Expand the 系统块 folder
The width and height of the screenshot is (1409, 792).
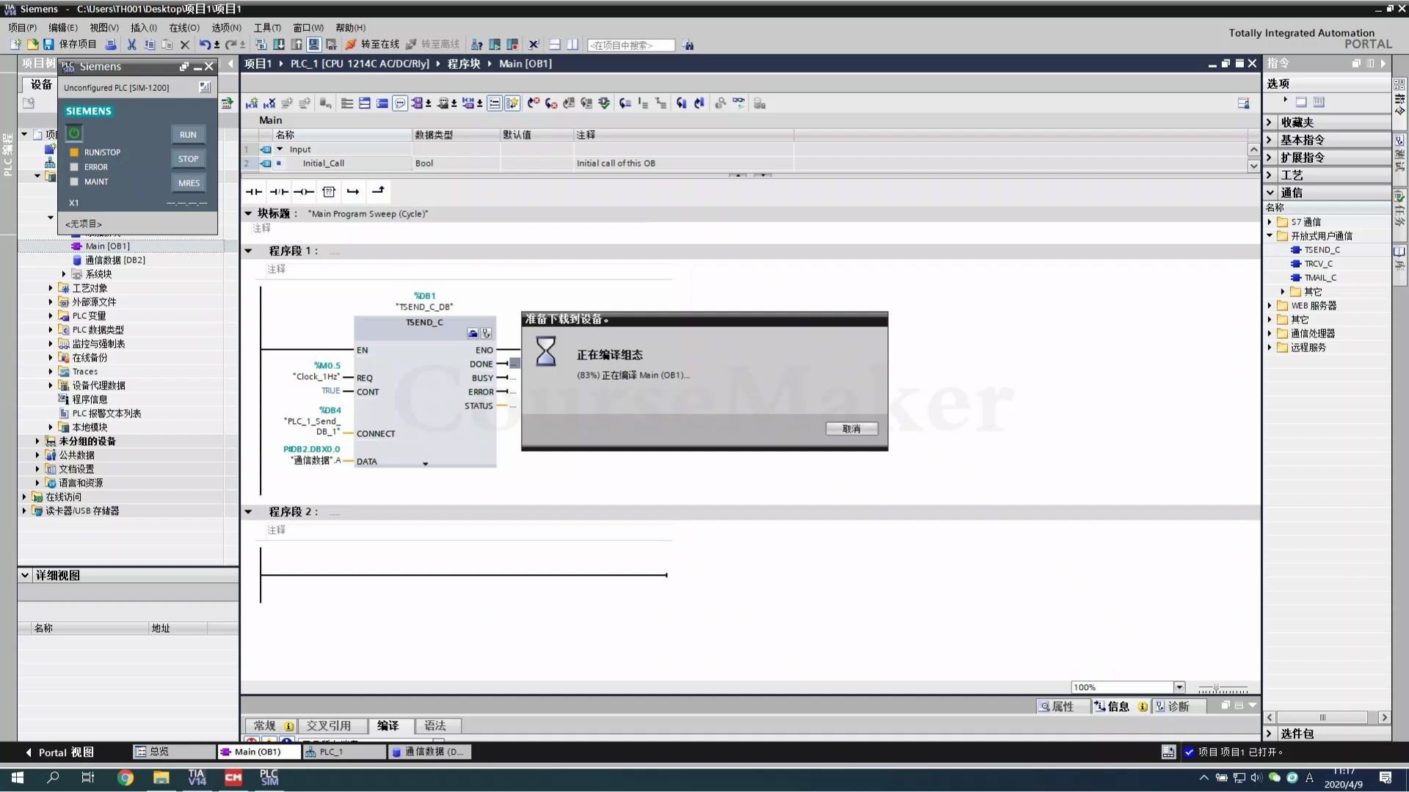point(64,274)
